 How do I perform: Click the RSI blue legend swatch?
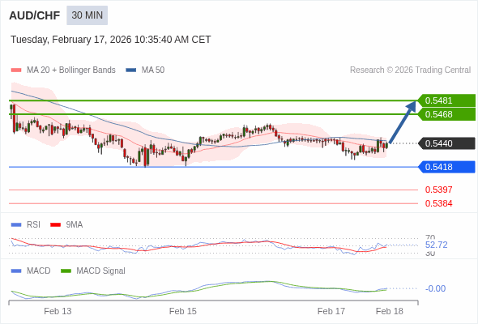[16, 225]
